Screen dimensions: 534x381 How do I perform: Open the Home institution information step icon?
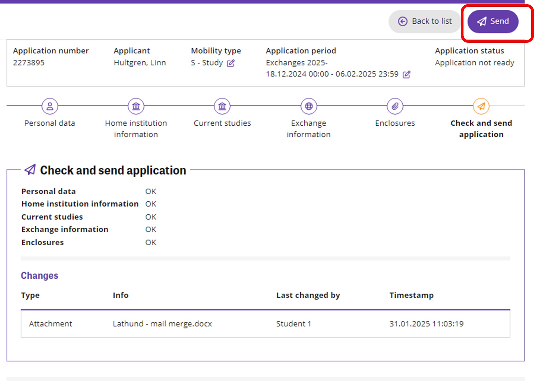(136, 106)
